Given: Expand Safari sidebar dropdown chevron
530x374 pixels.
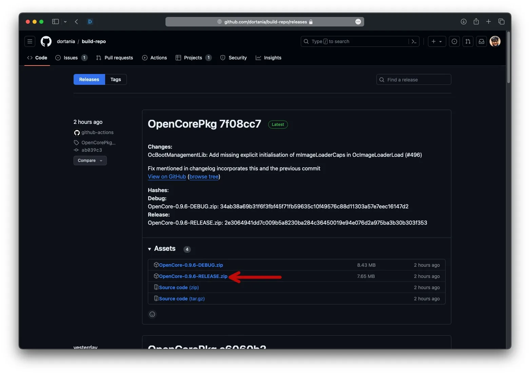Looking at the screenshot, I should point(65,22).
